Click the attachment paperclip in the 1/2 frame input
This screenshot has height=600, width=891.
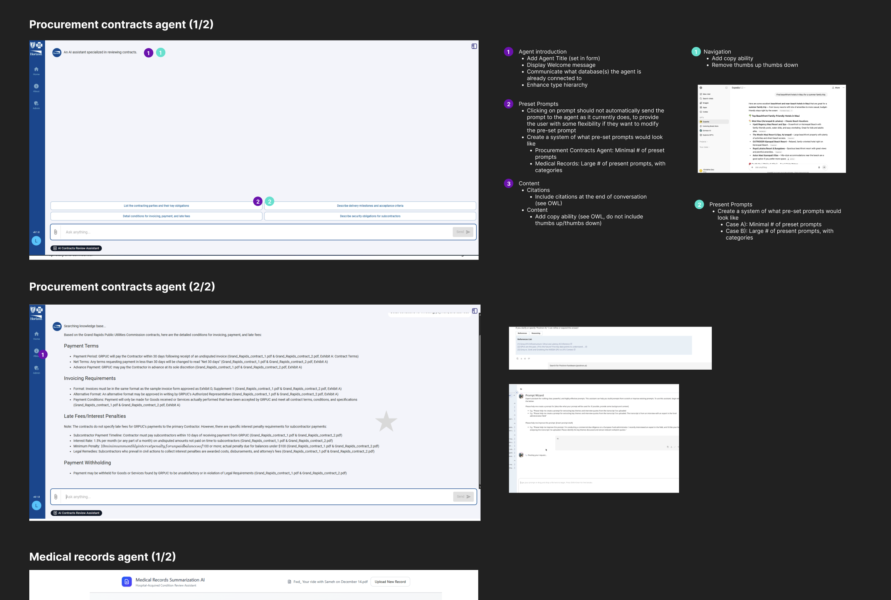55,232
